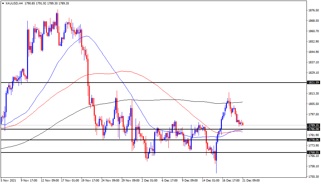The width and height of the screenshot is (321, 184).
Task: Click the OHLC values 1790.85 1791.92 1789.30 1789.35
Action: pos(47,3)
